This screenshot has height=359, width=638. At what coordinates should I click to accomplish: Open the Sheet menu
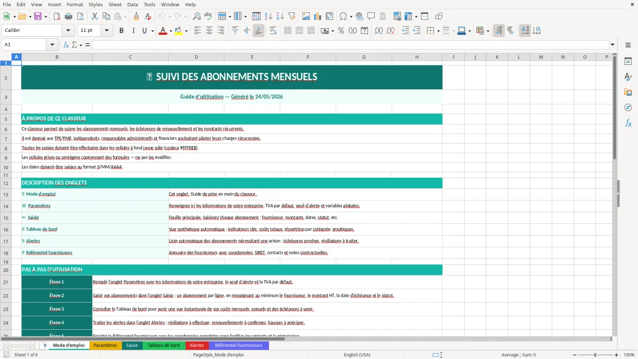(115, 4)
